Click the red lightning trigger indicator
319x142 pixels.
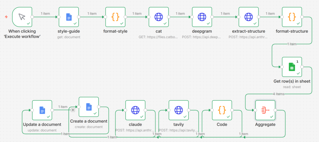6,17
